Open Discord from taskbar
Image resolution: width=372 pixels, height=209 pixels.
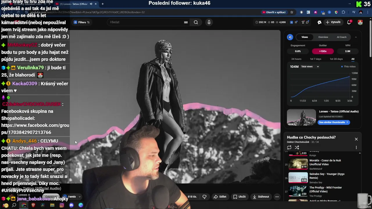pos(71,205)
